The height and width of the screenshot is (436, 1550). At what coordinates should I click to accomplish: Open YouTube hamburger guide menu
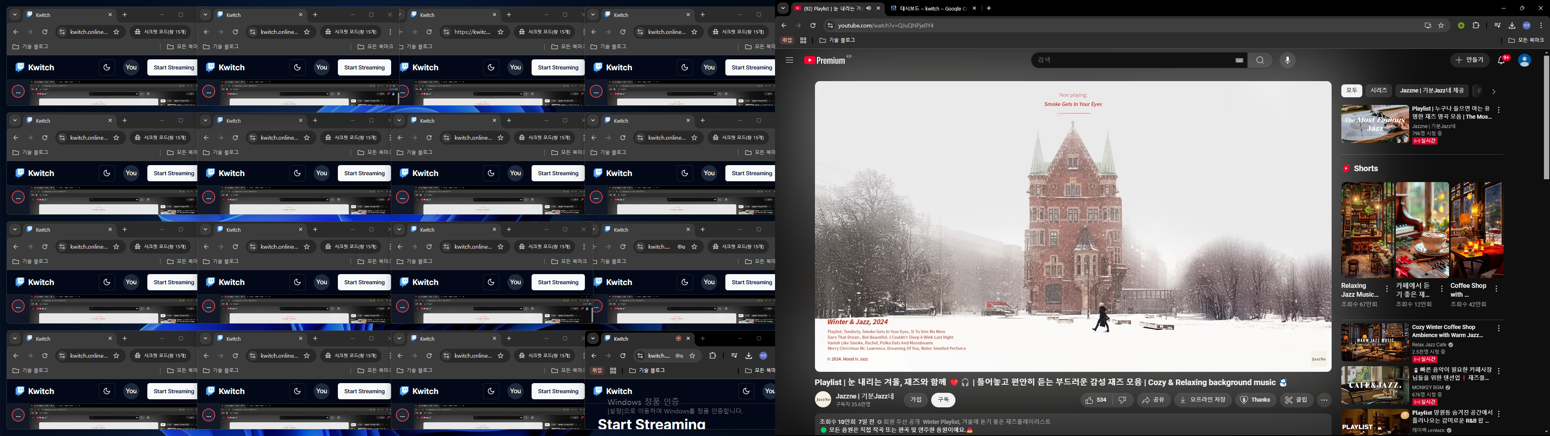click(790, 60)
